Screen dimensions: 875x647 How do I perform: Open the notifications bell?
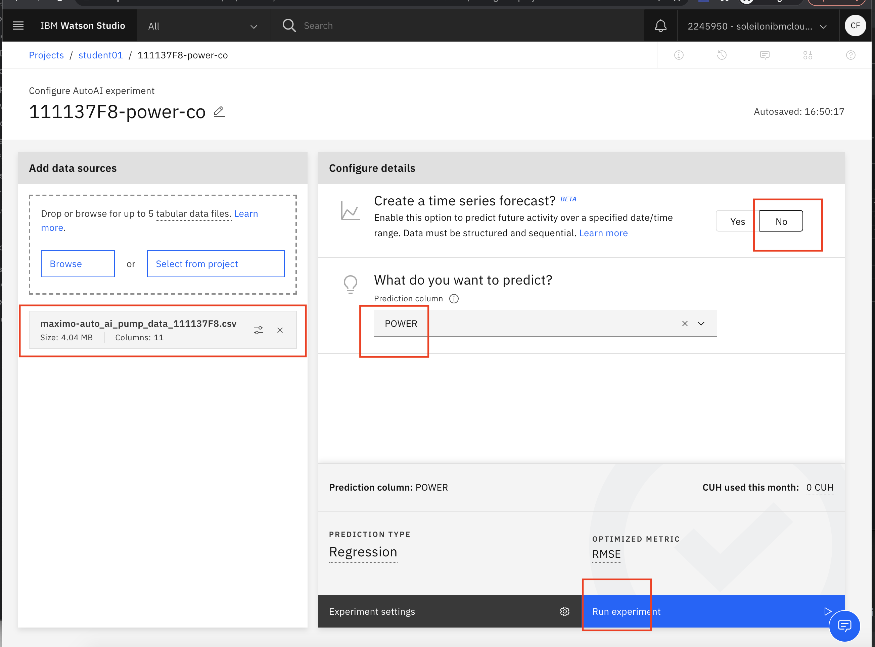(x=661, y=26)
